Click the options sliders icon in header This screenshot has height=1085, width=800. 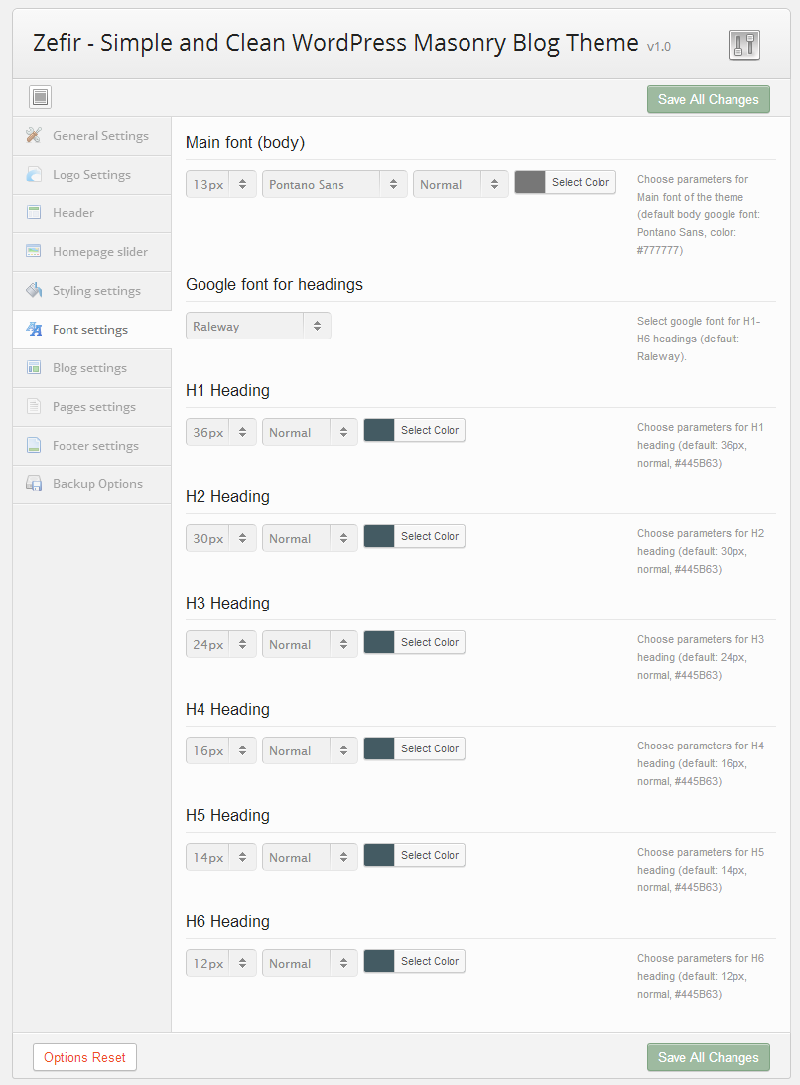(x=743, y=45)
